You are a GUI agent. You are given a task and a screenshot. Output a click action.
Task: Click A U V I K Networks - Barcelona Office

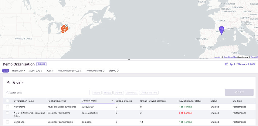[x=29, y=114]
